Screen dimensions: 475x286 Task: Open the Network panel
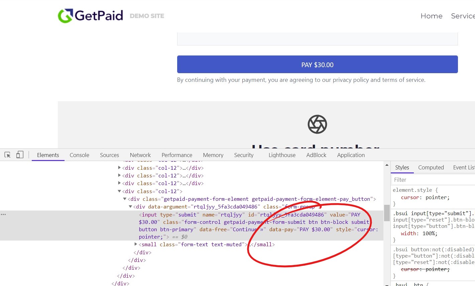tap(140, 155)
